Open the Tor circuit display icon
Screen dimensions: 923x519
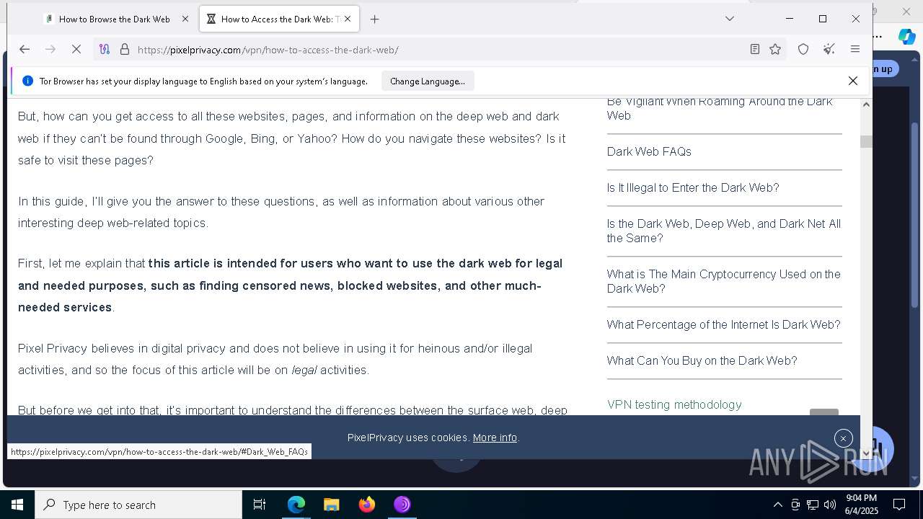point(105,49)
